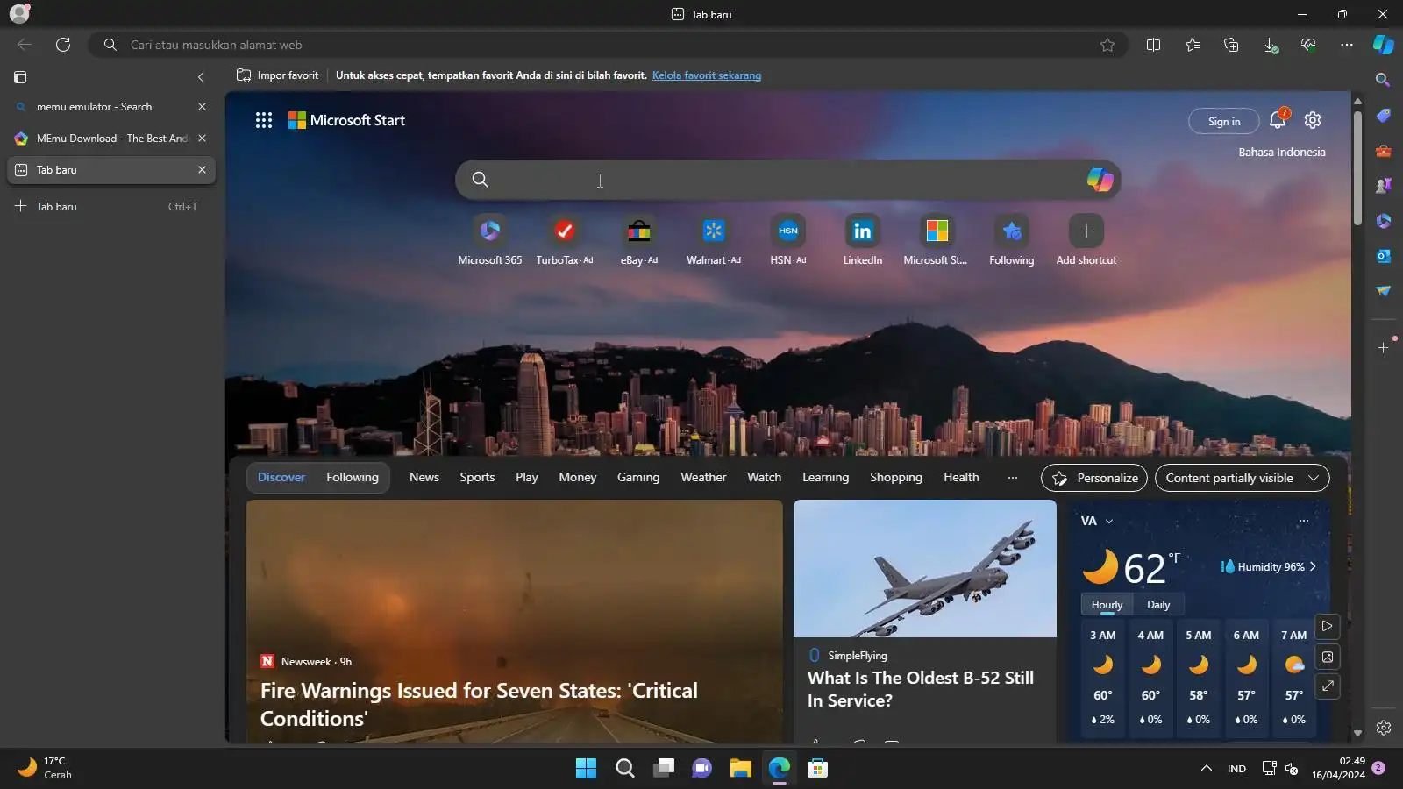This screenshot has height=789, width=1403.
Task: Launch Copilot from the toolbar corner
Action: tap(1384, 45)
